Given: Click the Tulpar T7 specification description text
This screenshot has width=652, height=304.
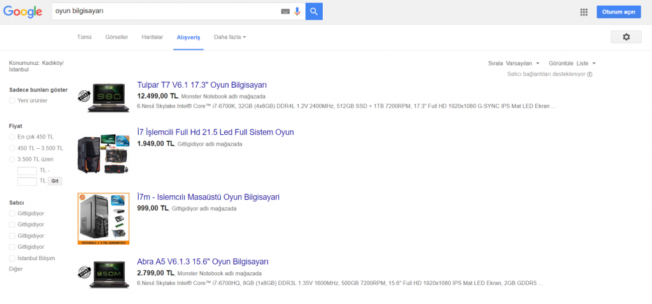Looking at the screenshot, I should [x=346, y=106].
